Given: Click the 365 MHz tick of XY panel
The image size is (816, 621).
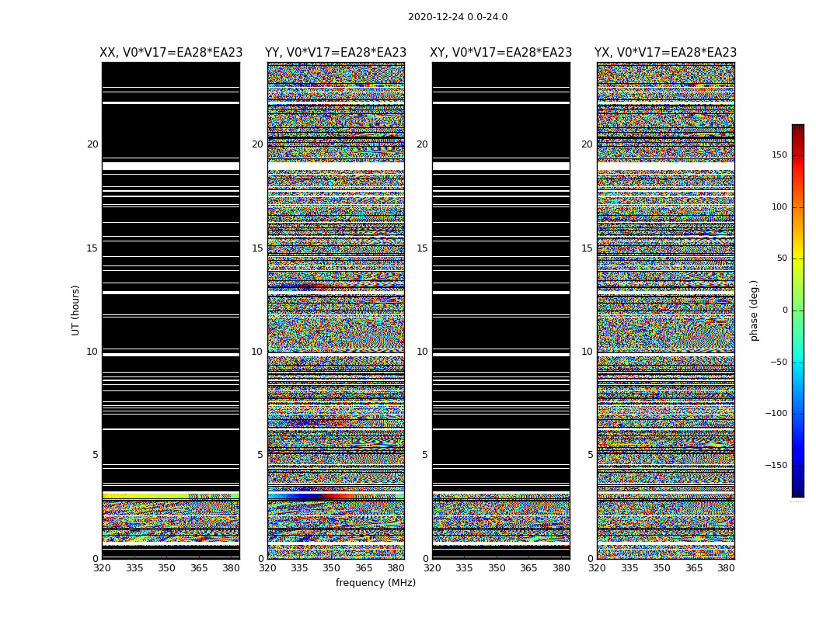Looking at the screenshot, I should pyautogui.click(x=528, y=568).
